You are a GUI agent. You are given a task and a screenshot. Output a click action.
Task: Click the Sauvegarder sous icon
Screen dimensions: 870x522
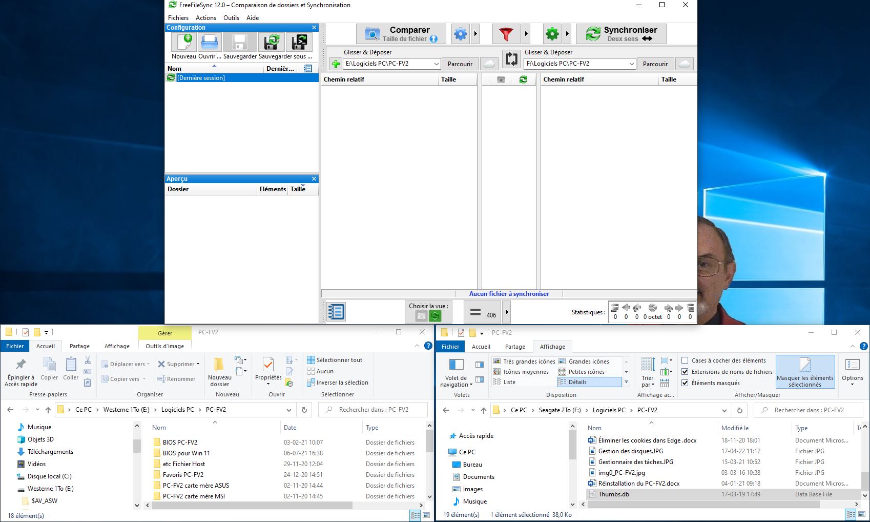coord(271,42)
